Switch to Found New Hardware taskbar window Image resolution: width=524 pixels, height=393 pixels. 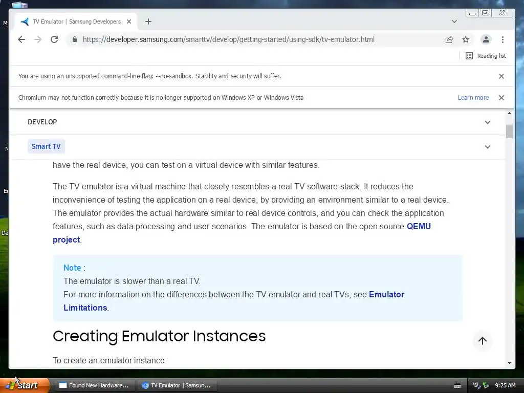click(x=94, y=385)
